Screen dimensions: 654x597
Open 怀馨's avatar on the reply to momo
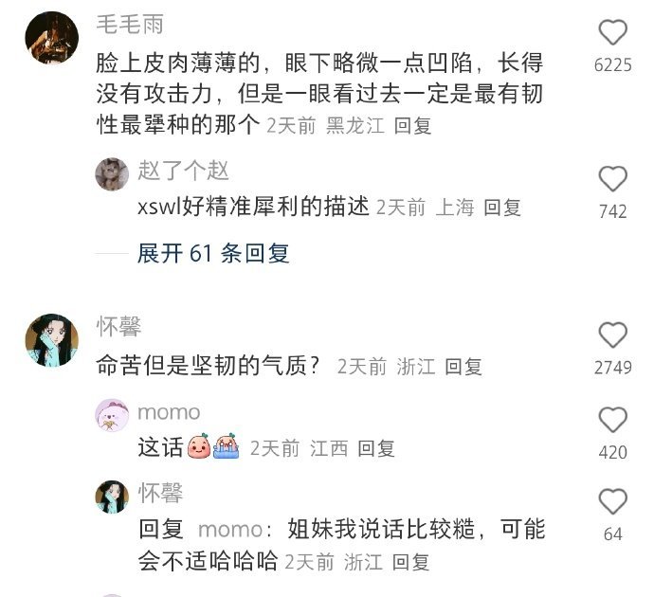pos(112,497)
